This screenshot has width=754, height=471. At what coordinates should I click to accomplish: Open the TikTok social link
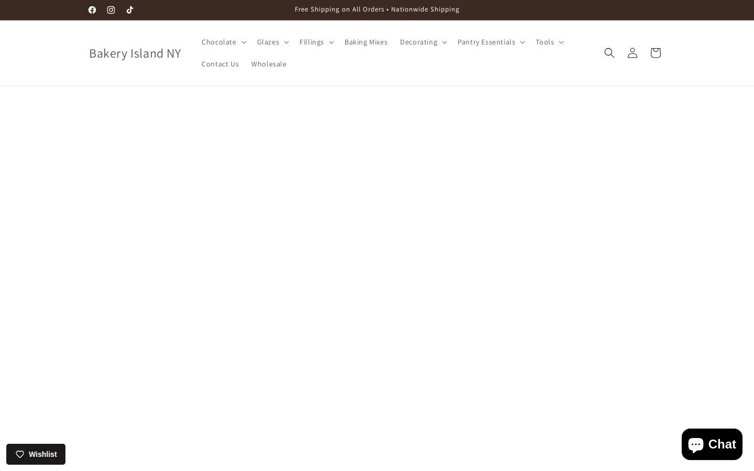pyautogui.click(x=130, y=10)
